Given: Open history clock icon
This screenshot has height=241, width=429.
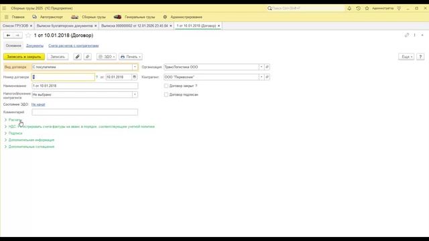Looking at the screenshot, I should [x=358, y=8].
